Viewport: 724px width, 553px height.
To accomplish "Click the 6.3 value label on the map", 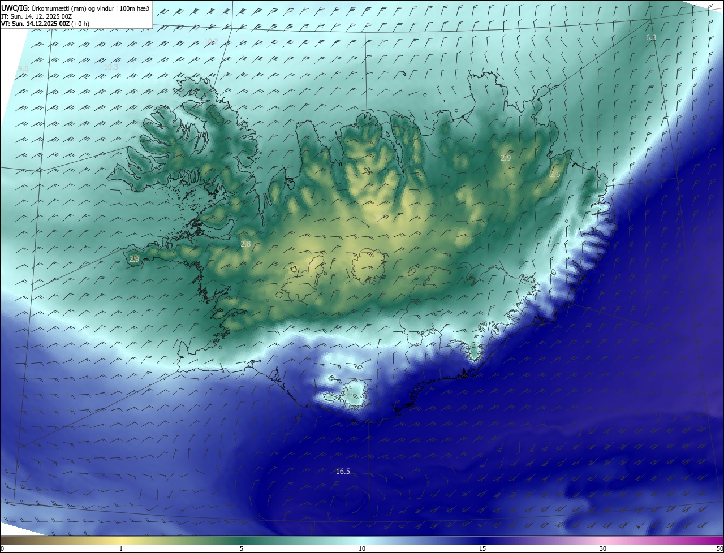I will 651,37.
